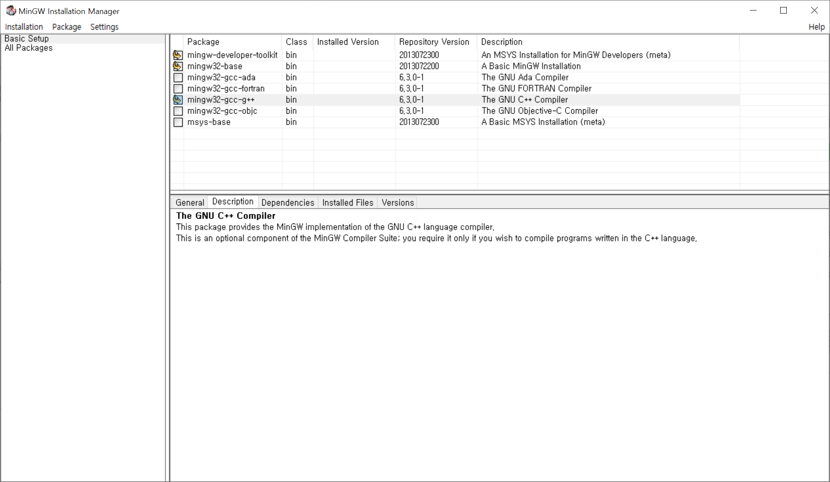
Task: Click the mingw-developer-toolkit install mark icon
Action: click(x=178, y=55)
